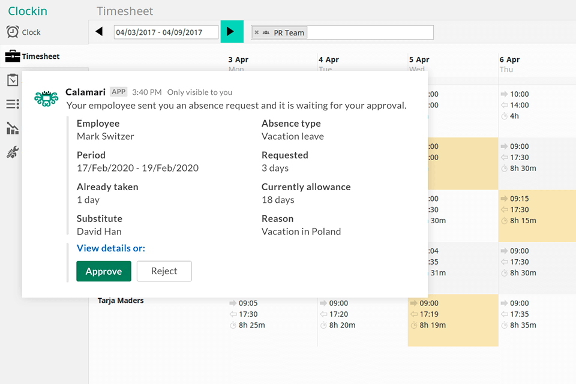Click the clock-in arrow icon beside 10:00
The image size is (576, 384).
coord(504,94)
